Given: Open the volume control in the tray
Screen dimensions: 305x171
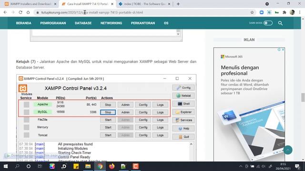Looking at the screenshot, I should [264, 166].
